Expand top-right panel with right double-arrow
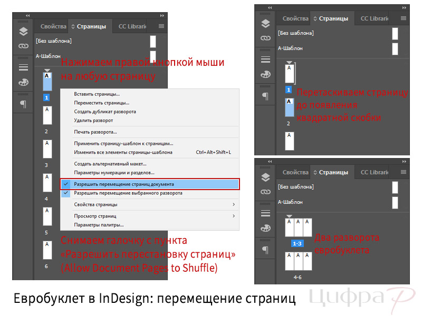 (x=404, y=8)
